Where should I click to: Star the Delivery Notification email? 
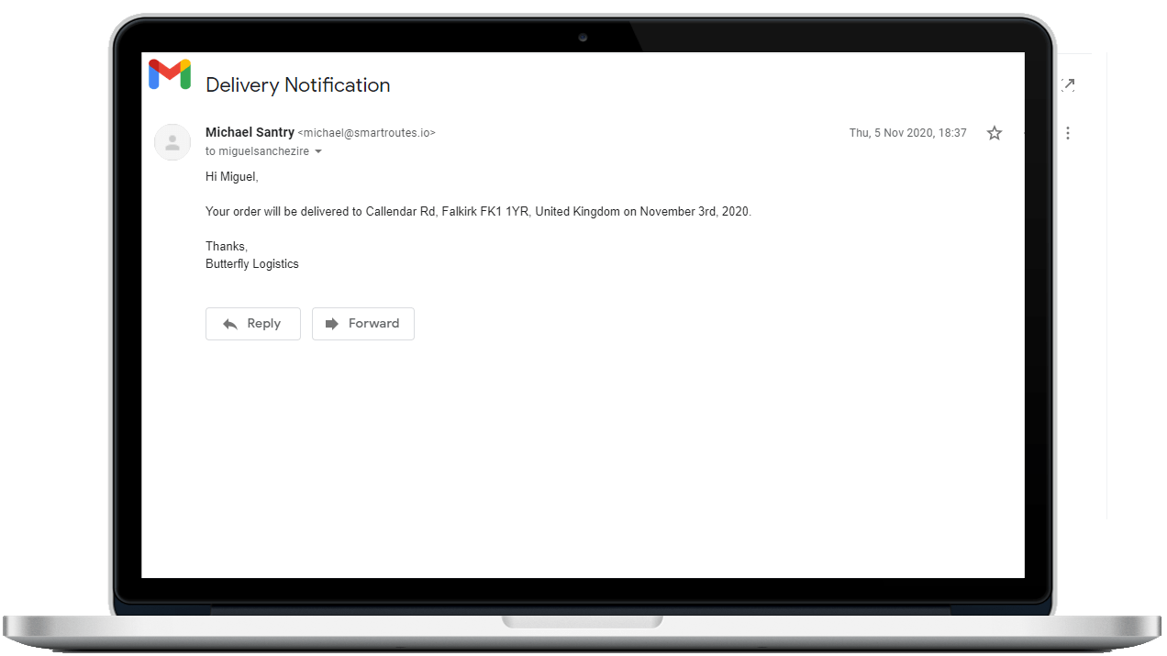(x=995, y=133)
